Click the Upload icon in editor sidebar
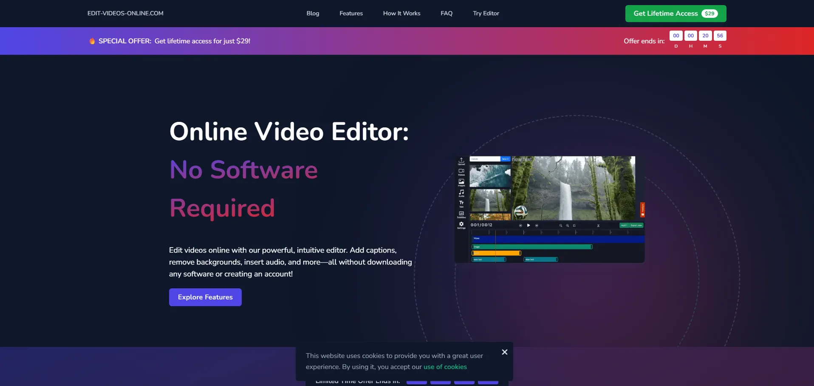Screen dimensions: 814x386 [461, 161]
